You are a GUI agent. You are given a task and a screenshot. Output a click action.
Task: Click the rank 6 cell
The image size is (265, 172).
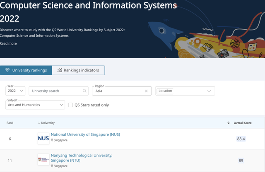10,139
